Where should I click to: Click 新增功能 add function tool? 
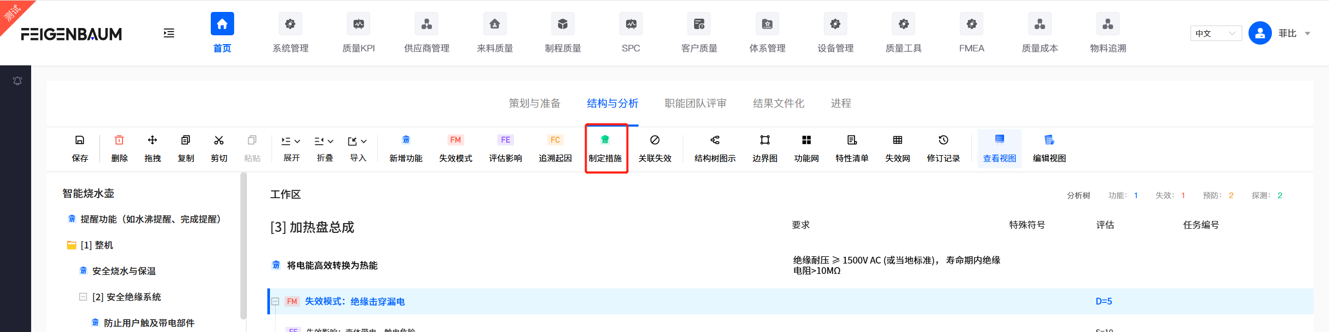[x=406, y=149]
